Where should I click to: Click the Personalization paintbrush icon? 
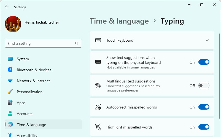click(x=10, y=92)
